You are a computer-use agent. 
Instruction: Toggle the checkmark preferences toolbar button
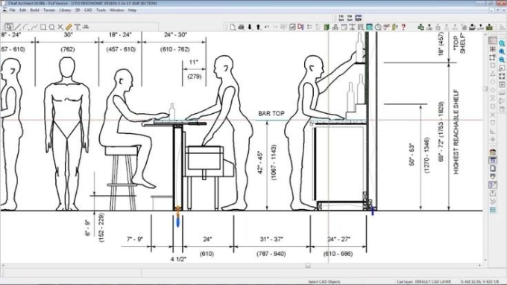[292, 27]
